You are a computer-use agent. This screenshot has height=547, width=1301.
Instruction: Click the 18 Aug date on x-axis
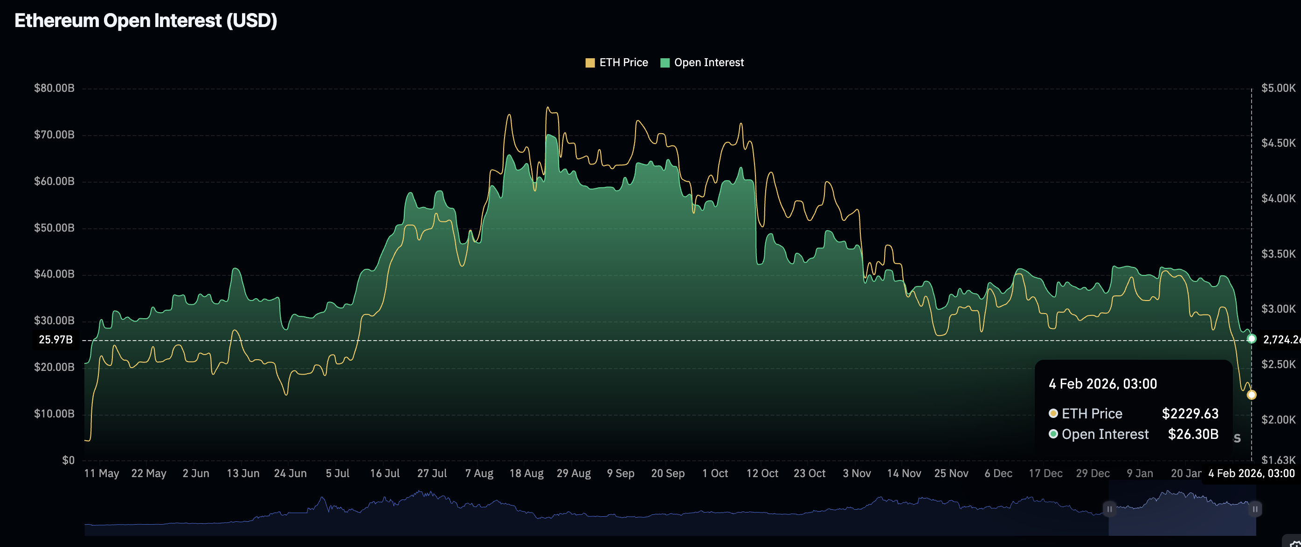pos(526,473)
